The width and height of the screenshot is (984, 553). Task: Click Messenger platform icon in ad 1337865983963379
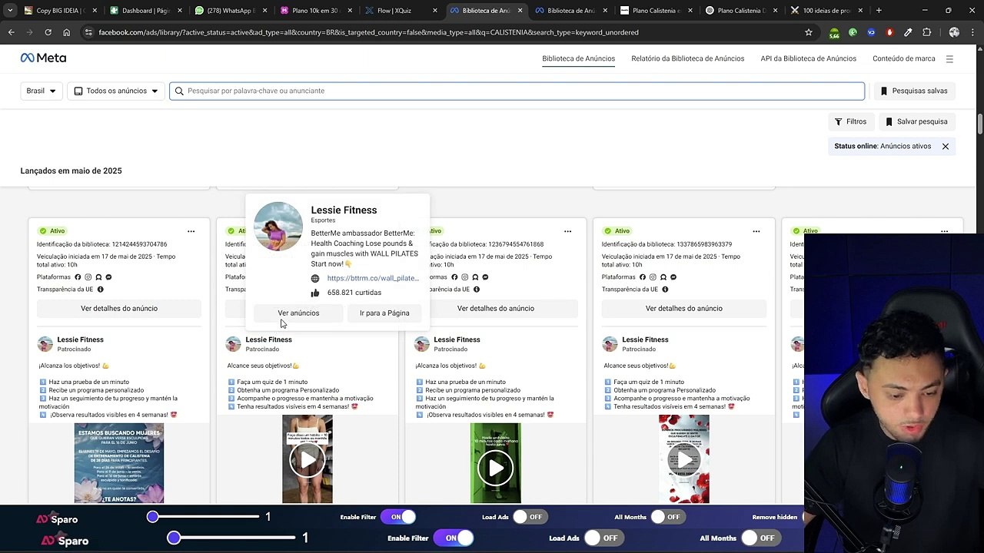click(673, 276)
